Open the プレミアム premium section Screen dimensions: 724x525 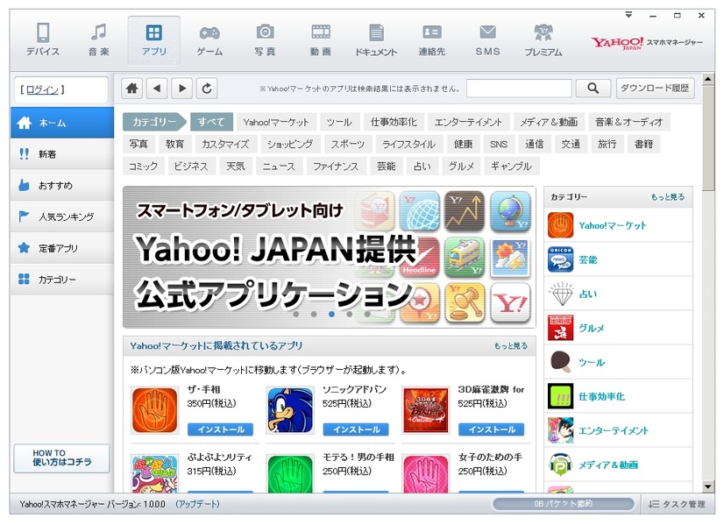[x=543, y=40]
